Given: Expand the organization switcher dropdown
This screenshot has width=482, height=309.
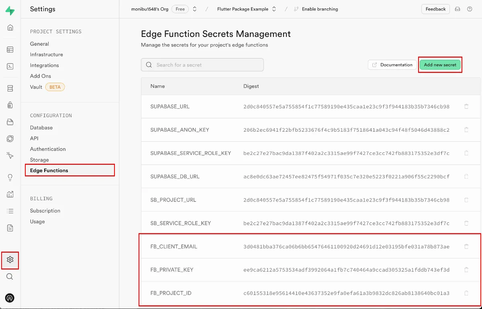Looking at the screenshot, I should point(195,9).
